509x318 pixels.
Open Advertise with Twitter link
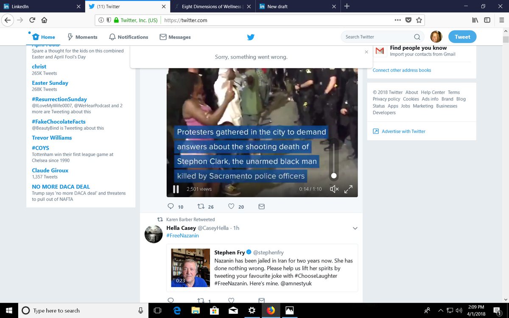coord(403,131)
